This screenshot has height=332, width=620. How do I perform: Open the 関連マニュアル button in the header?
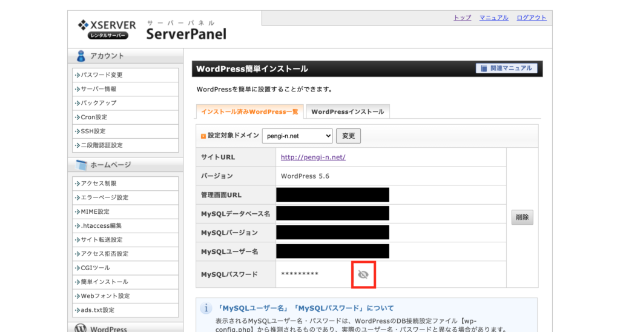[507, 68]
